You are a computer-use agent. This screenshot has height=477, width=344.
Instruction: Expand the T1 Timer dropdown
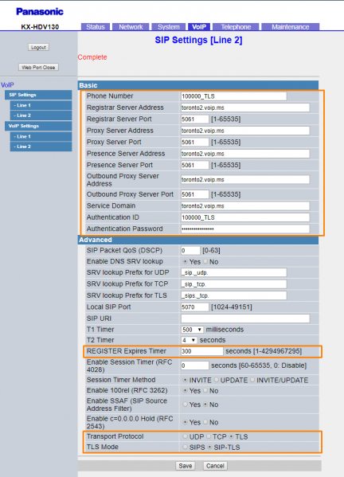192,330
